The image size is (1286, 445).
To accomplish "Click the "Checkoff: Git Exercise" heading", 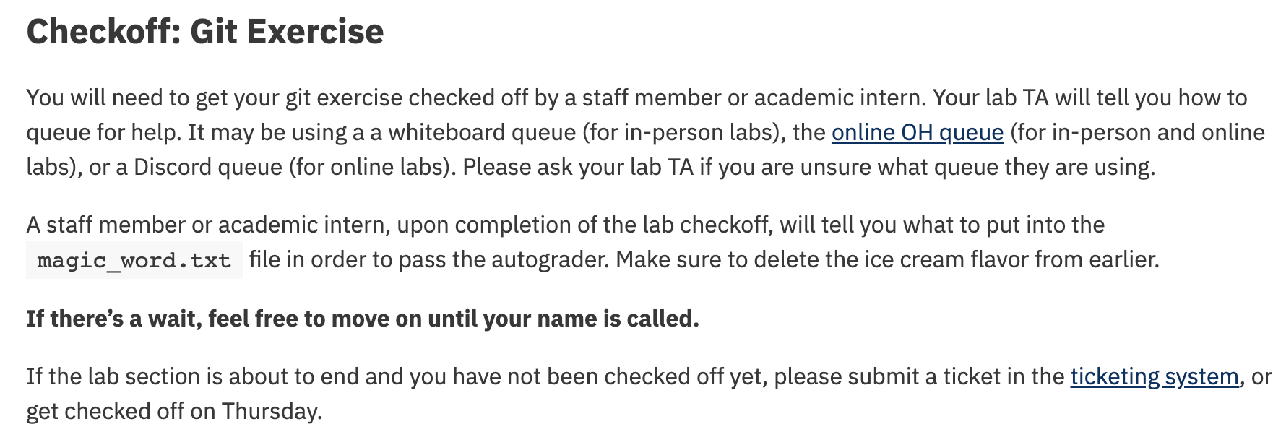I will click(x=205, y=32).
